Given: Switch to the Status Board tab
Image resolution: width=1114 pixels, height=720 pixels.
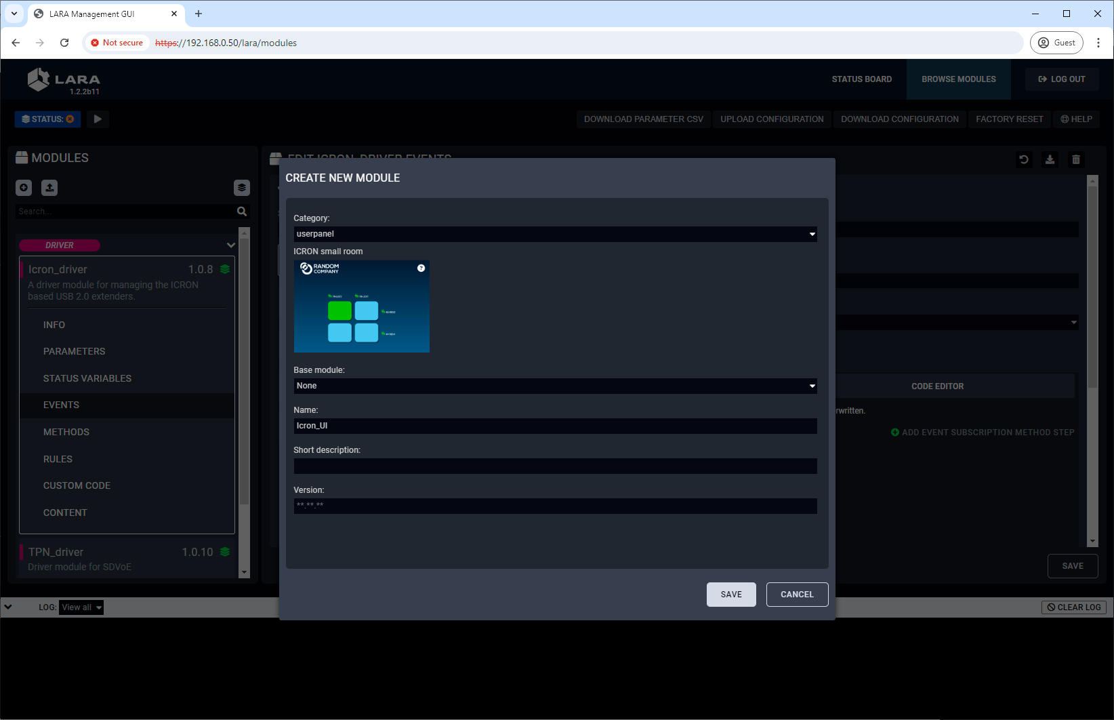Looking at the screenshot, I should pos(861,79).
